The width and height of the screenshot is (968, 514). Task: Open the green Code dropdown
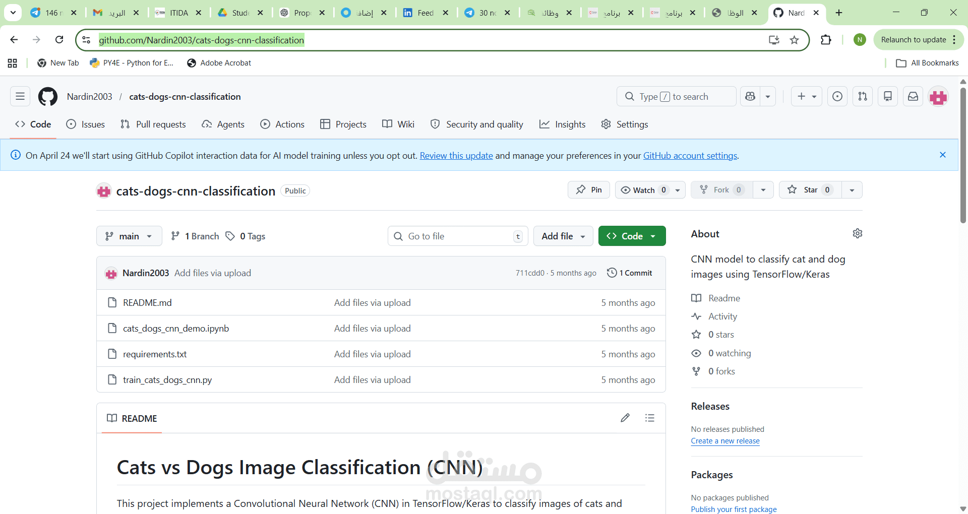[x=632, y=236]
